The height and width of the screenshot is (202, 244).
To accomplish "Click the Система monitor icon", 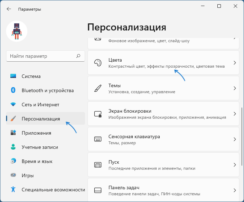I will click(x=13, y=76).
